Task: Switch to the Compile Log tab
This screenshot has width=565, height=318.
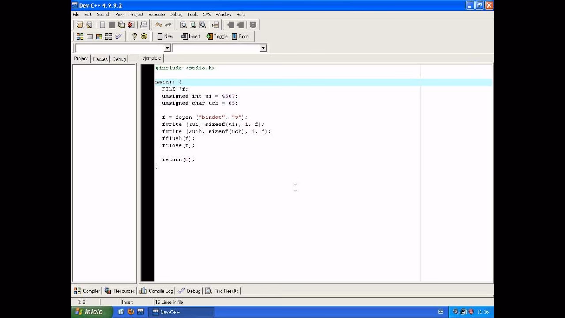Action: coord(156,291)
